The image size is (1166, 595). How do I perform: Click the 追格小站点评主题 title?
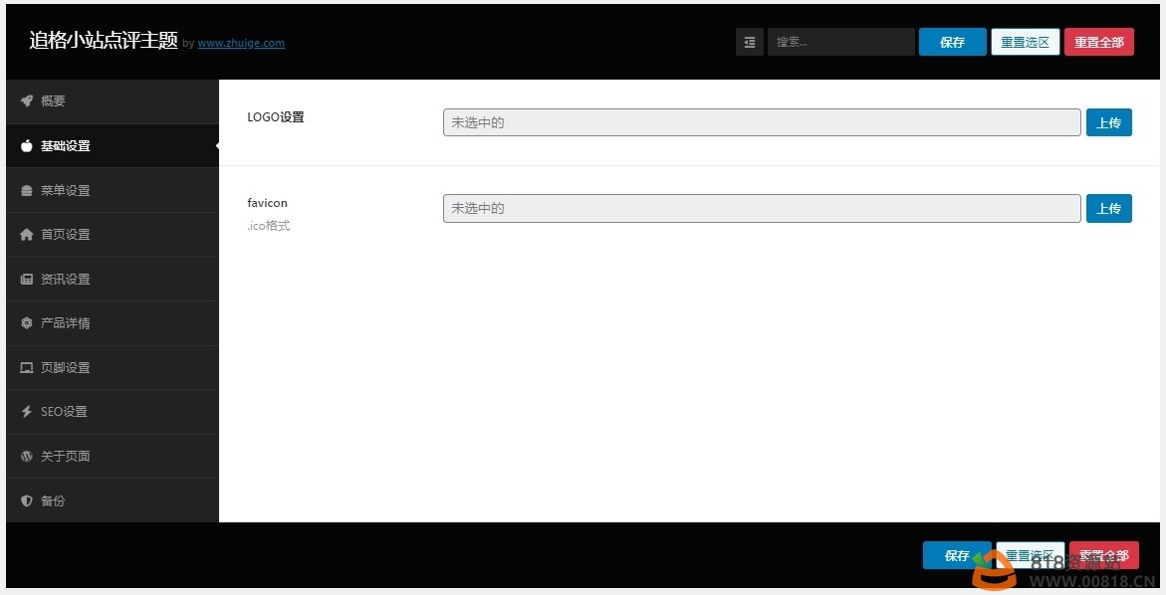pos(104,41)
